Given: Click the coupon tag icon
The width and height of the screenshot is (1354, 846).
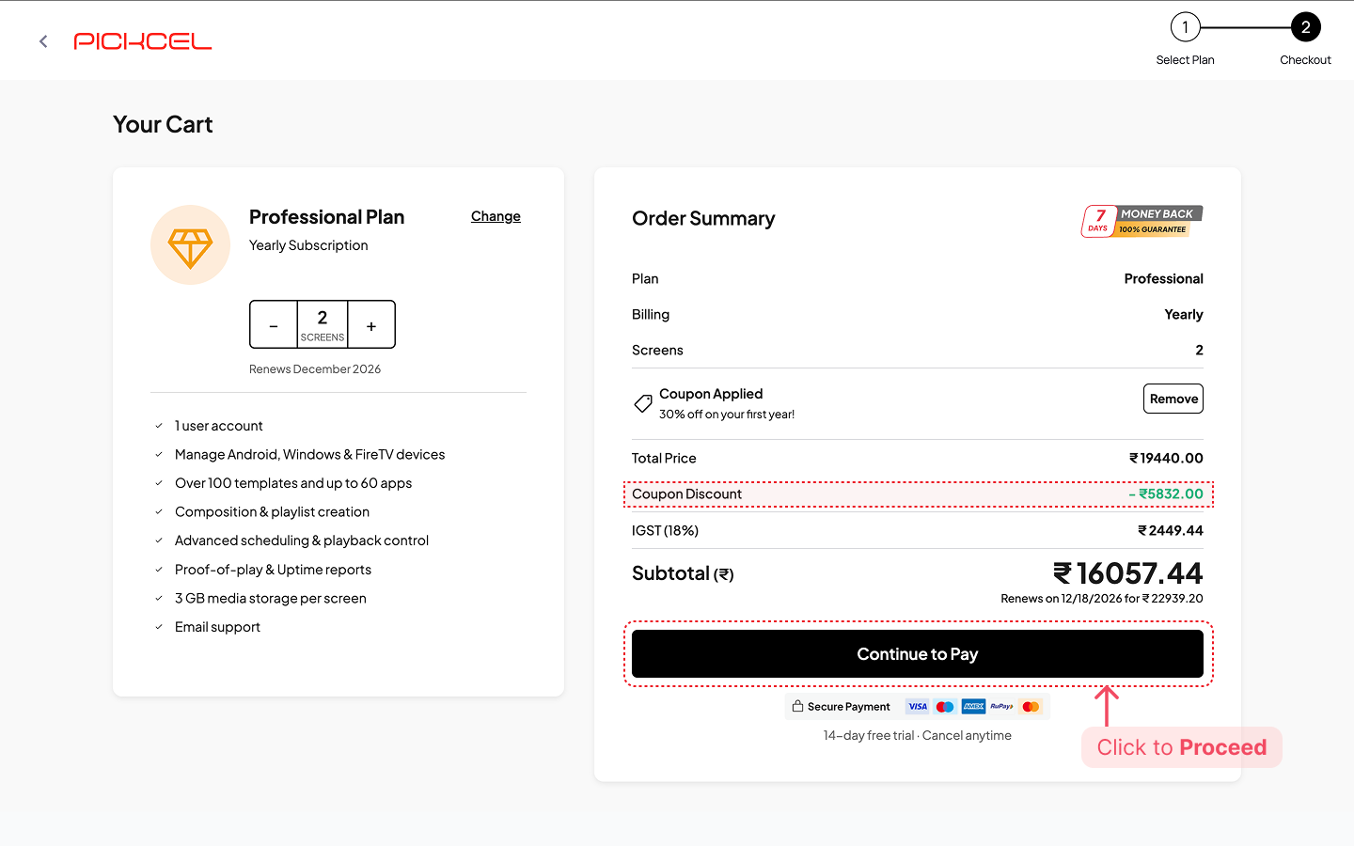Looking at the screenshot, I should pyautogui.click(x=643, y=403).
